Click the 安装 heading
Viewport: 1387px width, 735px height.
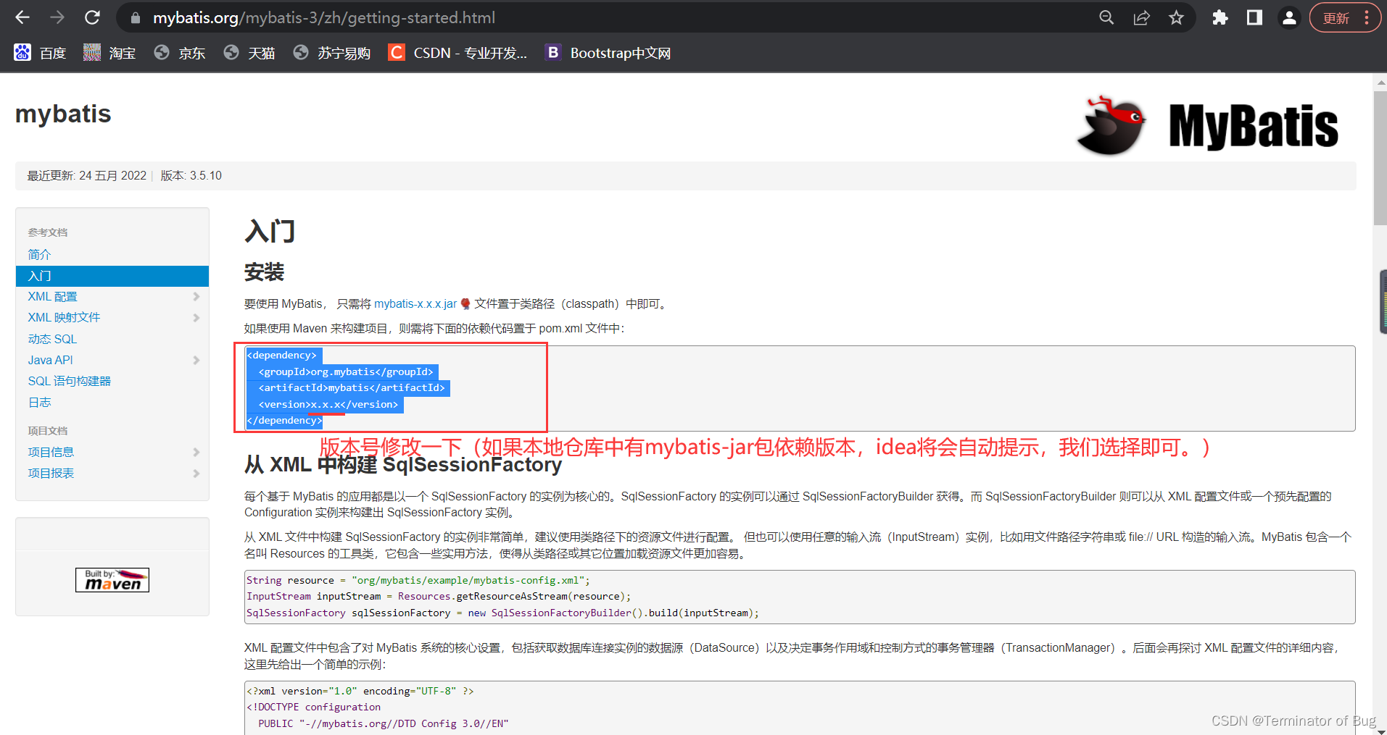click(264, 272)
